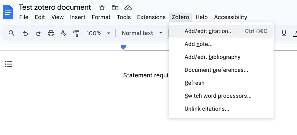Screen dimensions: 297x135
Task: Choose Switch word processors
Action: pos(221,96)
